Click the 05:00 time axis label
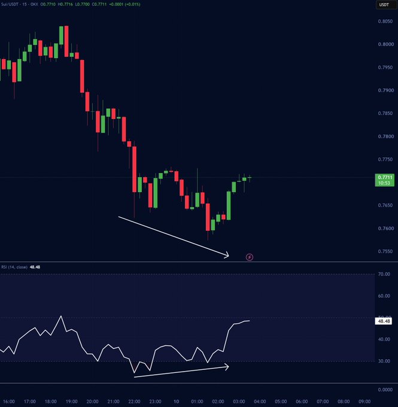 (281, 402)
